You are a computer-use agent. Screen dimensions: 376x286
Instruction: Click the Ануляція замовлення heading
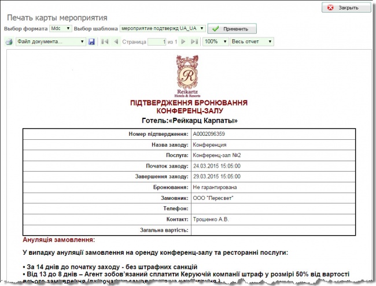click(x=58, y=240)
